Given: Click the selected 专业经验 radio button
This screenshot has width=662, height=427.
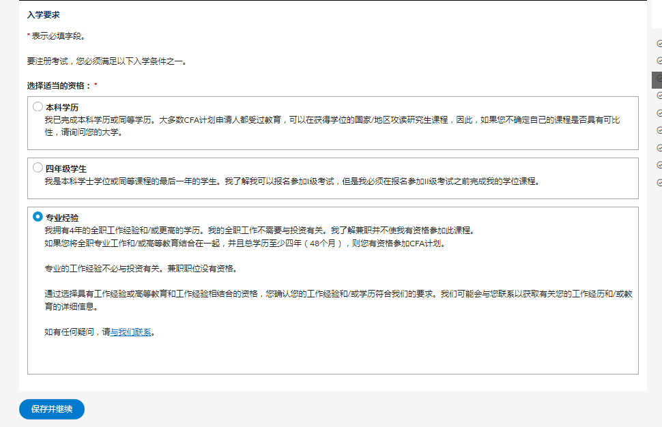Looking at the screenshot, I should (38, 217).
